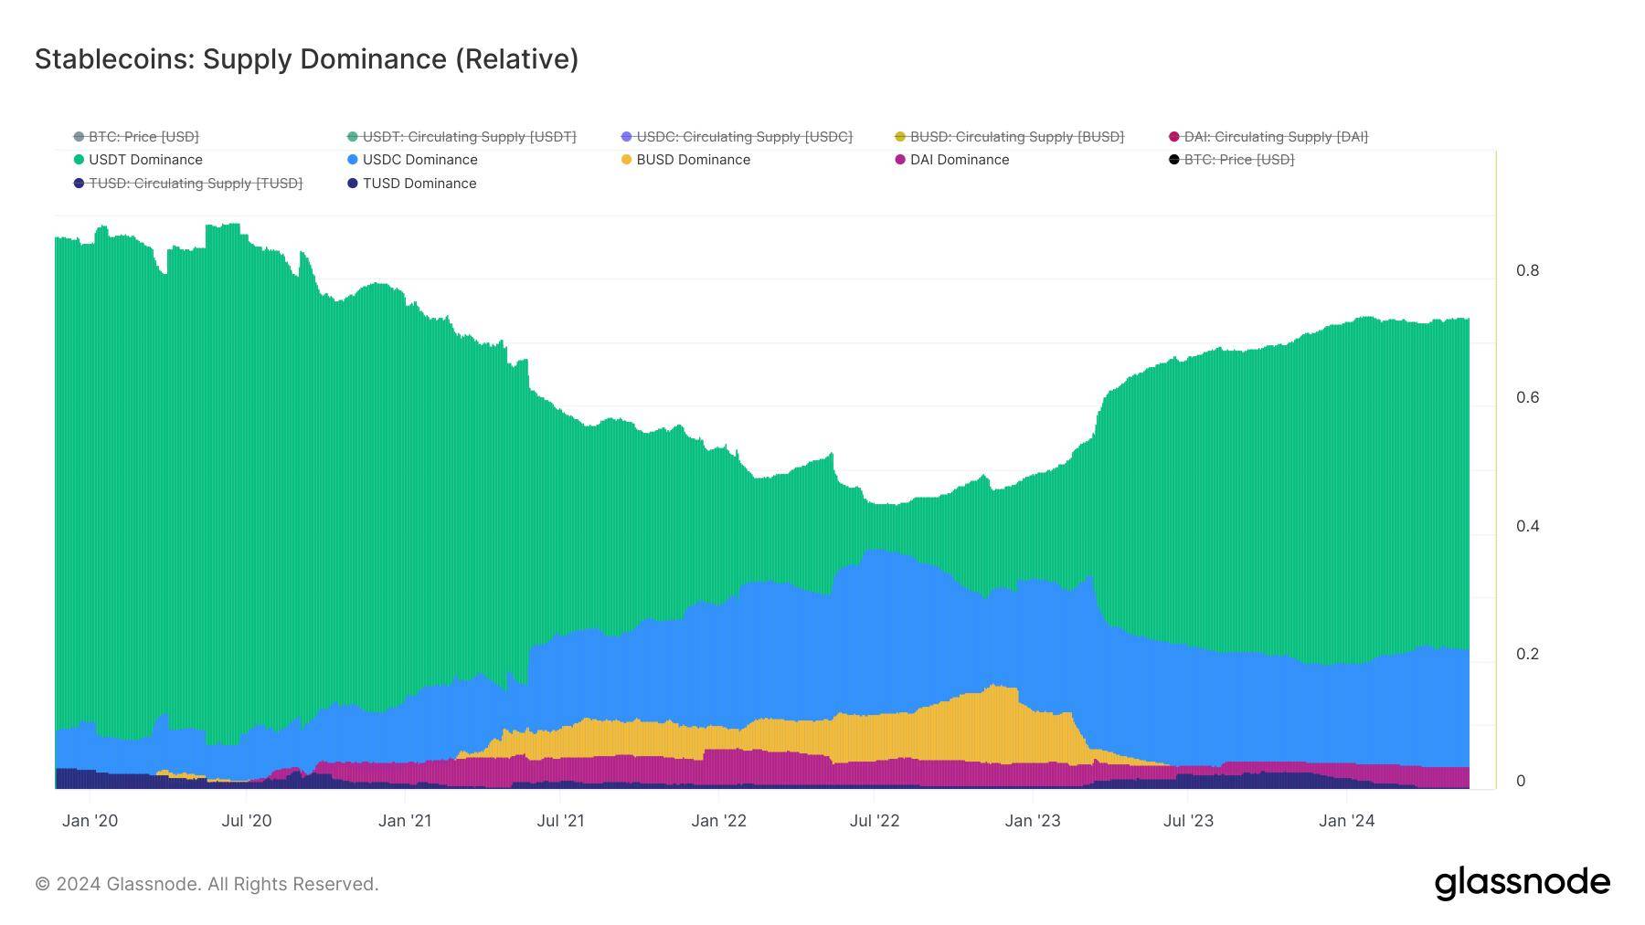Click the 0 y-axis value
1645x925 pixels.
coord(1521,781)
